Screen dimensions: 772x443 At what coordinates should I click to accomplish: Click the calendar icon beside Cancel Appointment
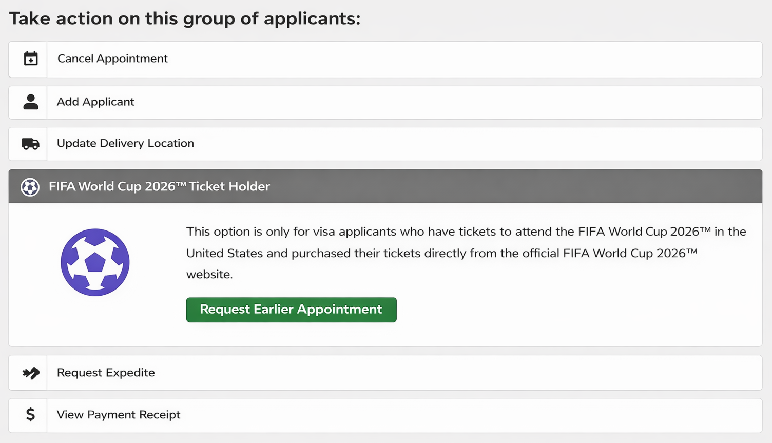point(30,59)
